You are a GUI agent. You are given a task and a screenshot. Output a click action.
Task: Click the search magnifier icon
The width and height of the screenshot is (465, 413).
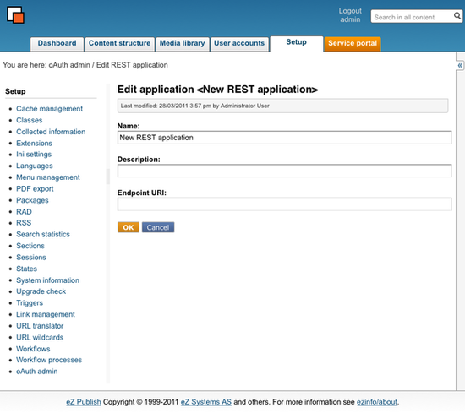[457, 15]
